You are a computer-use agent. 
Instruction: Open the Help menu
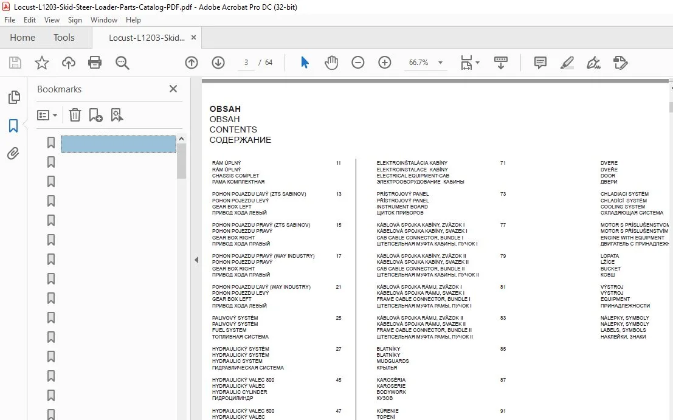pyautogui.click(x=133, y=19)
